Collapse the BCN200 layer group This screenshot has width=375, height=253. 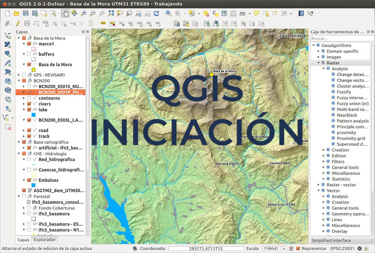point(19,81)
